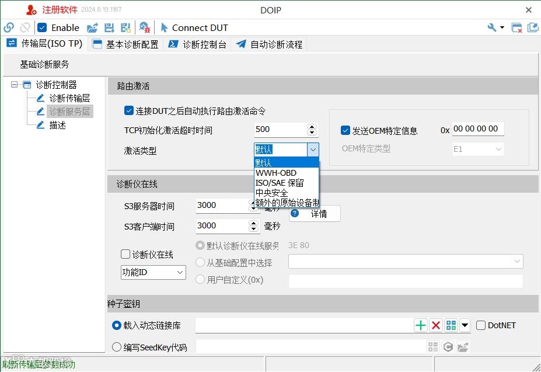Select 默认诊断仪在线服务 radio button
541x372 pixels.
point(200,246)
